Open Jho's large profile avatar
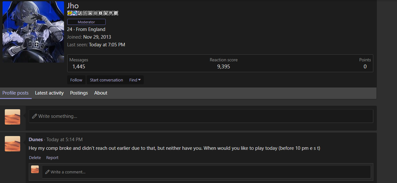 click(x=33, y=32)
